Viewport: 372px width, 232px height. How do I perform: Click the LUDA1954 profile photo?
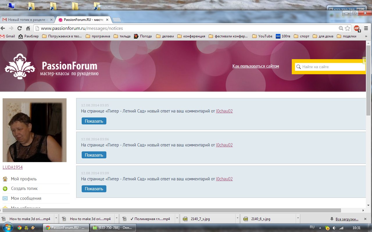pos(35,130)
